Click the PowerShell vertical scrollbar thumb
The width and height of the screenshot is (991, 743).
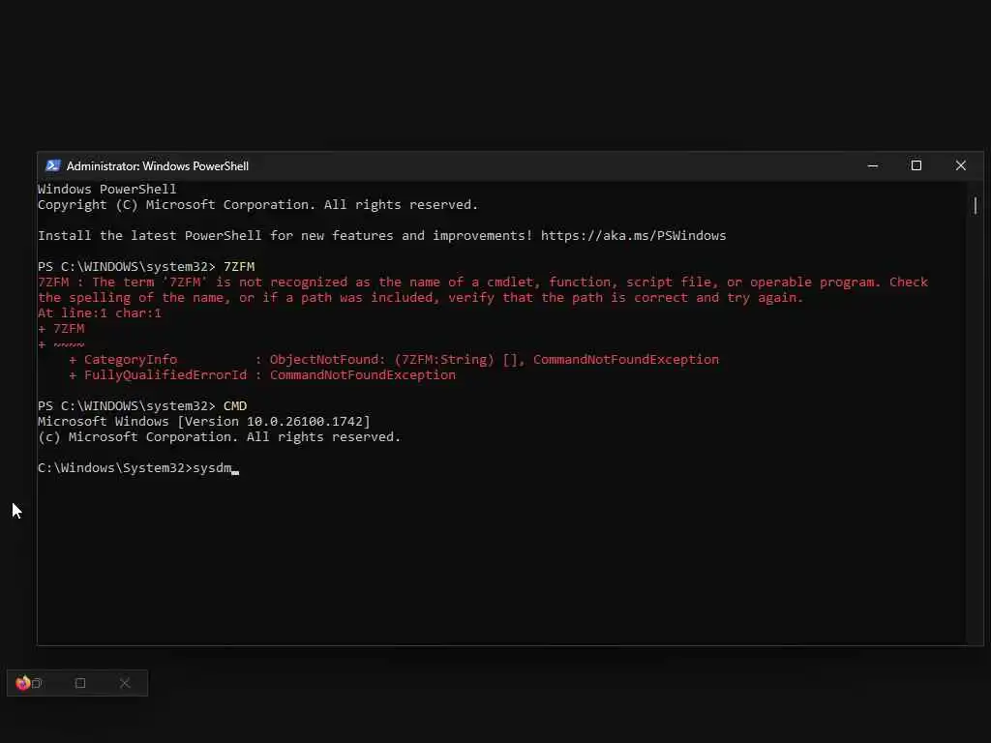[x=976, y=205]
